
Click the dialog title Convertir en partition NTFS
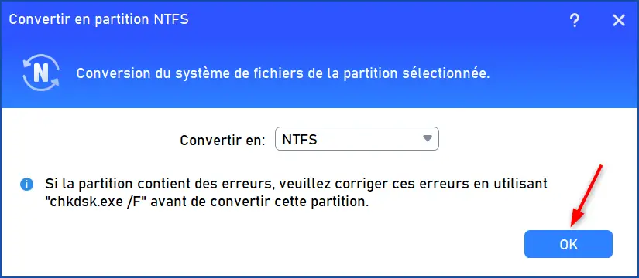pos(98,19)
